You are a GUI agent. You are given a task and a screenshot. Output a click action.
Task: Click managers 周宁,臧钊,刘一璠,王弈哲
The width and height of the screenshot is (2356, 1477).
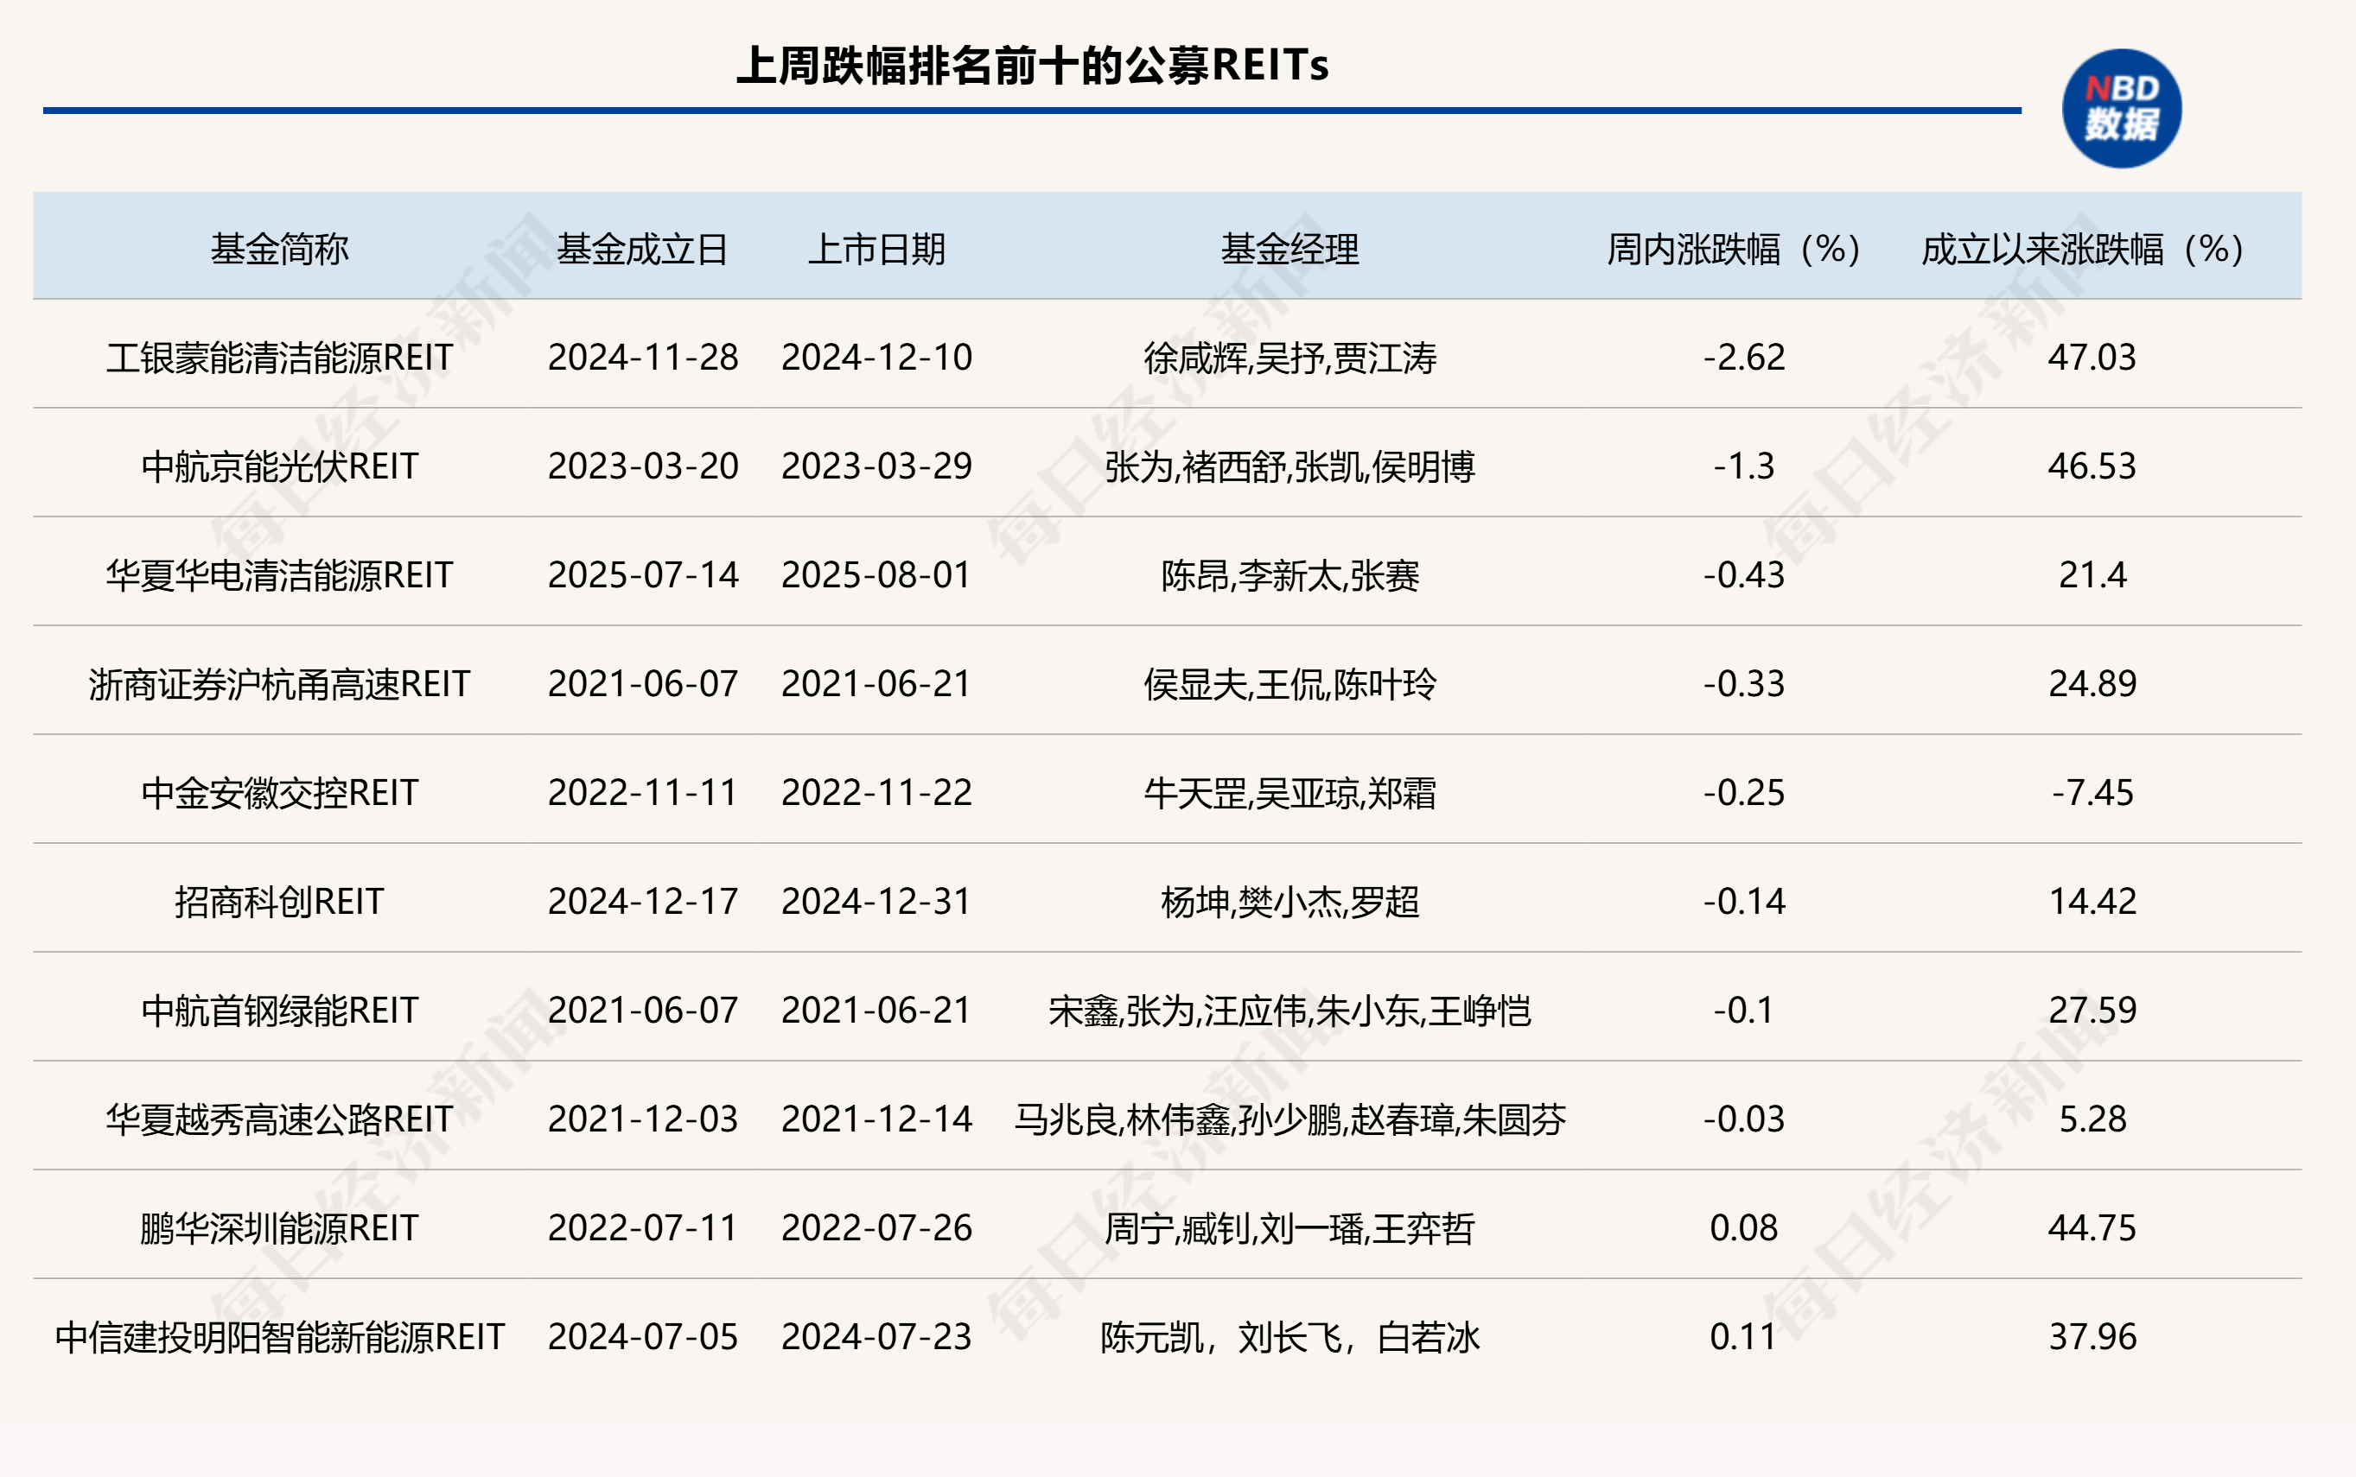(x=1289, y=1228)
